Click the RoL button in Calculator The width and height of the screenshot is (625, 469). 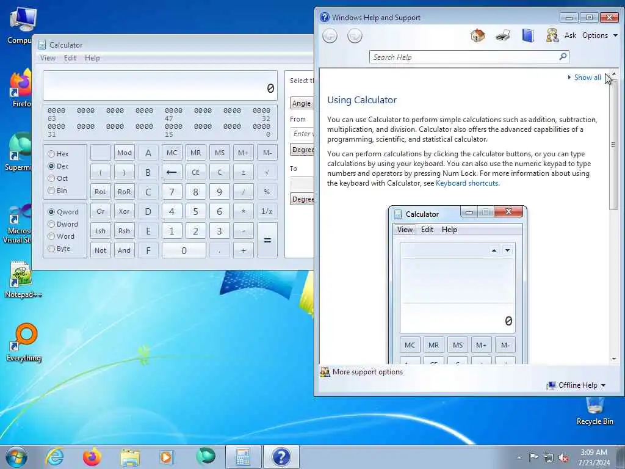coord(101,192)
